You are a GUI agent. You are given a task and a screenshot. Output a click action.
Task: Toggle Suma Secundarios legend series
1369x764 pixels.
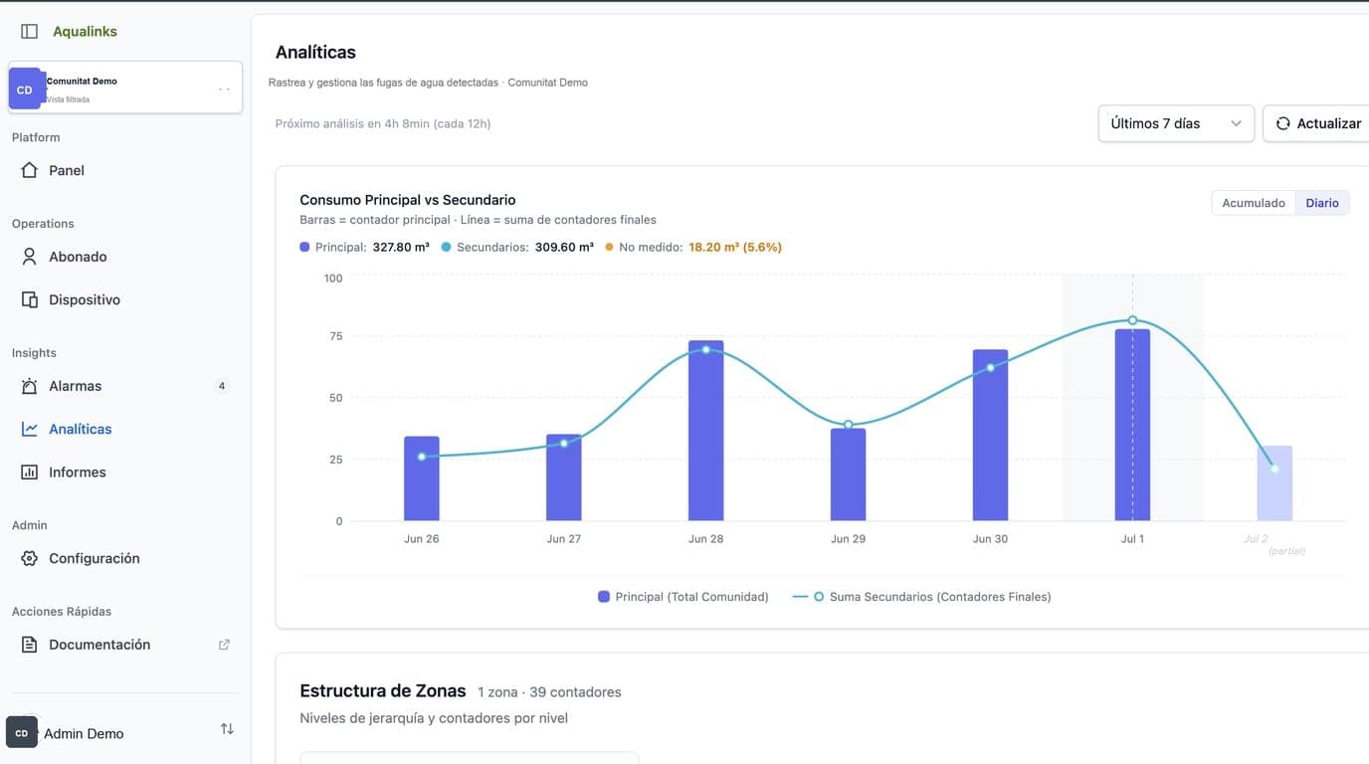922,597
